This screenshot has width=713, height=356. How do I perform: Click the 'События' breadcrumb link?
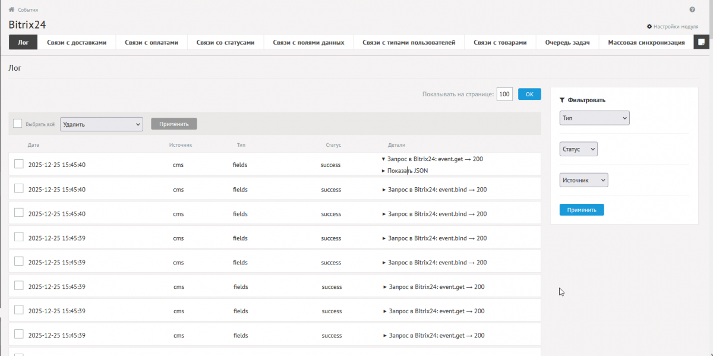click(28, 10)
